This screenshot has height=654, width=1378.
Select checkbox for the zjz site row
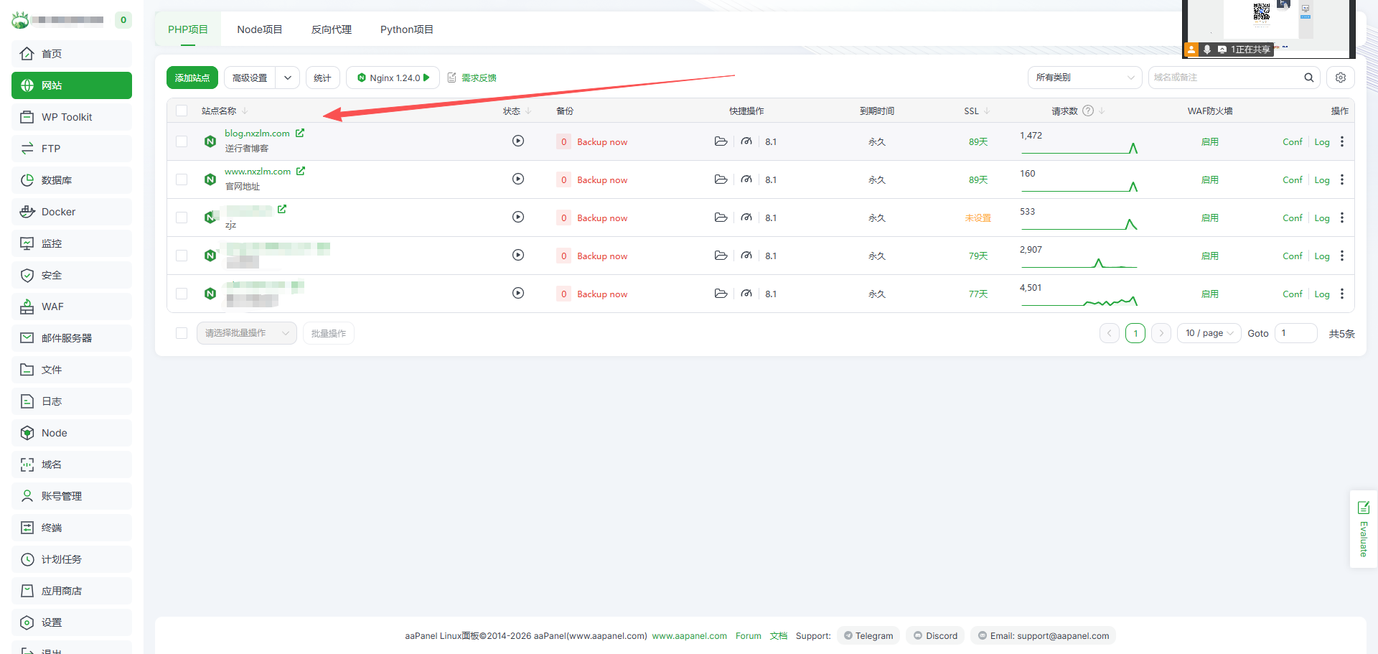click(182, 218)
